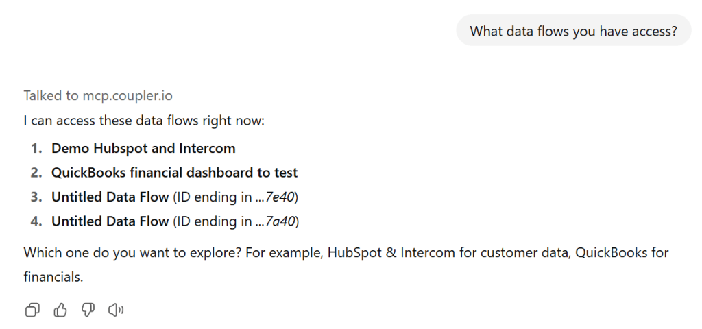Mark the response with thumbs down
The width and height of the screenshot is (702, 329).
coord(88,310)
